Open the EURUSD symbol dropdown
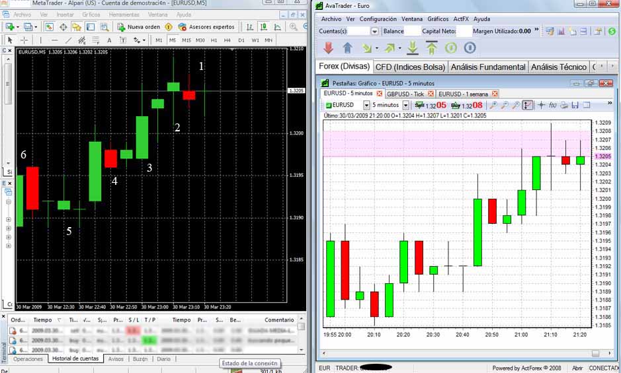The height and width of the screenshot is (373, 621). [366, 105]
